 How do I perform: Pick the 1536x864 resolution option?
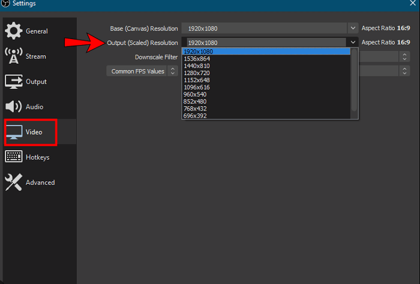tap(197, 59)
